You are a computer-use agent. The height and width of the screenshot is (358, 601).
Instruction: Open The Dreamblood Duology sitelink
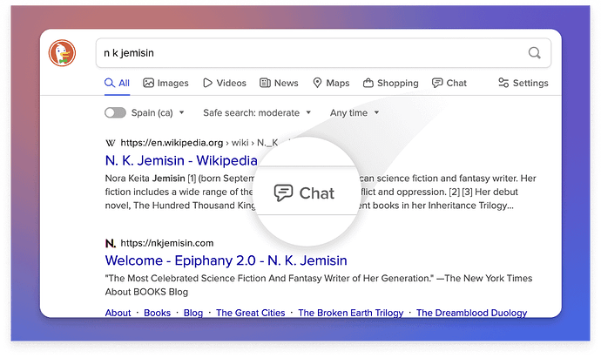(471, 313)
